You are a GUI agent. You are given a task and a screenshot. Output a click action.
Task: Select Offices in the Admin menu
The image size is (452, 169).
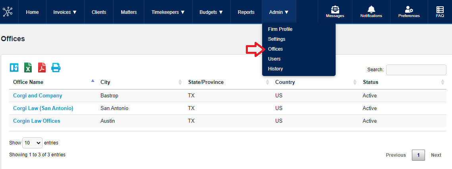(275, 49)
